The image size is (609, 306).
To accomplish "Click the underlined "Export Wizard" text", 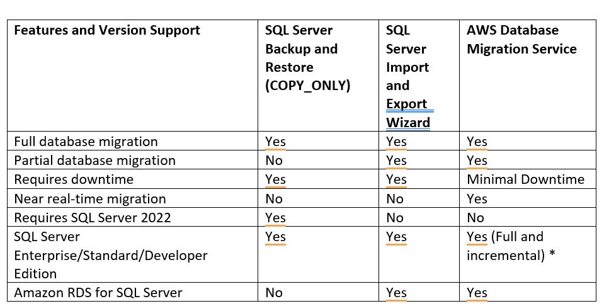I will pyautogui.click(x=408, y=113).
